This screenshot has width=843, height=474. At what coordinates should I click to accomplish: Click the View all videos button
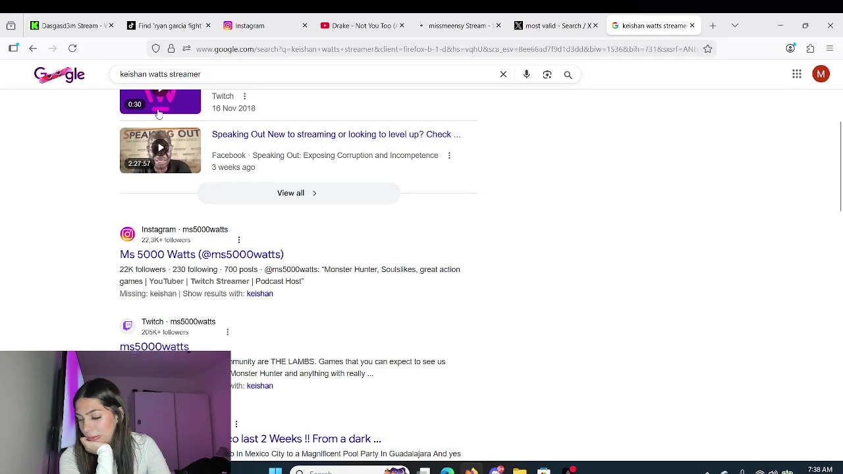298,193
